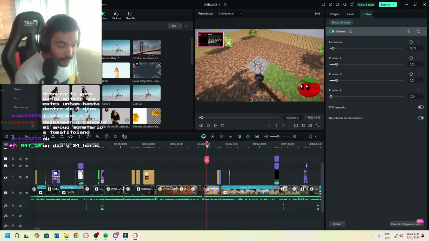
Task: Record a voiceover with the microphone icon
Action: pyautogui.click(x=230, y=137)
